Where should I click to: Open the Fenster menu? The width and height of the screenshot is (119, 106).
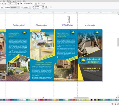[20, 1]
